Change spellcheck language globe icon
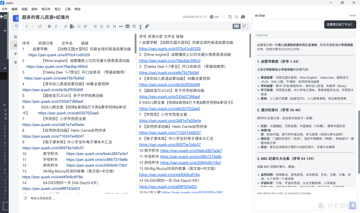360x213 pixels. tap(212, 17)
